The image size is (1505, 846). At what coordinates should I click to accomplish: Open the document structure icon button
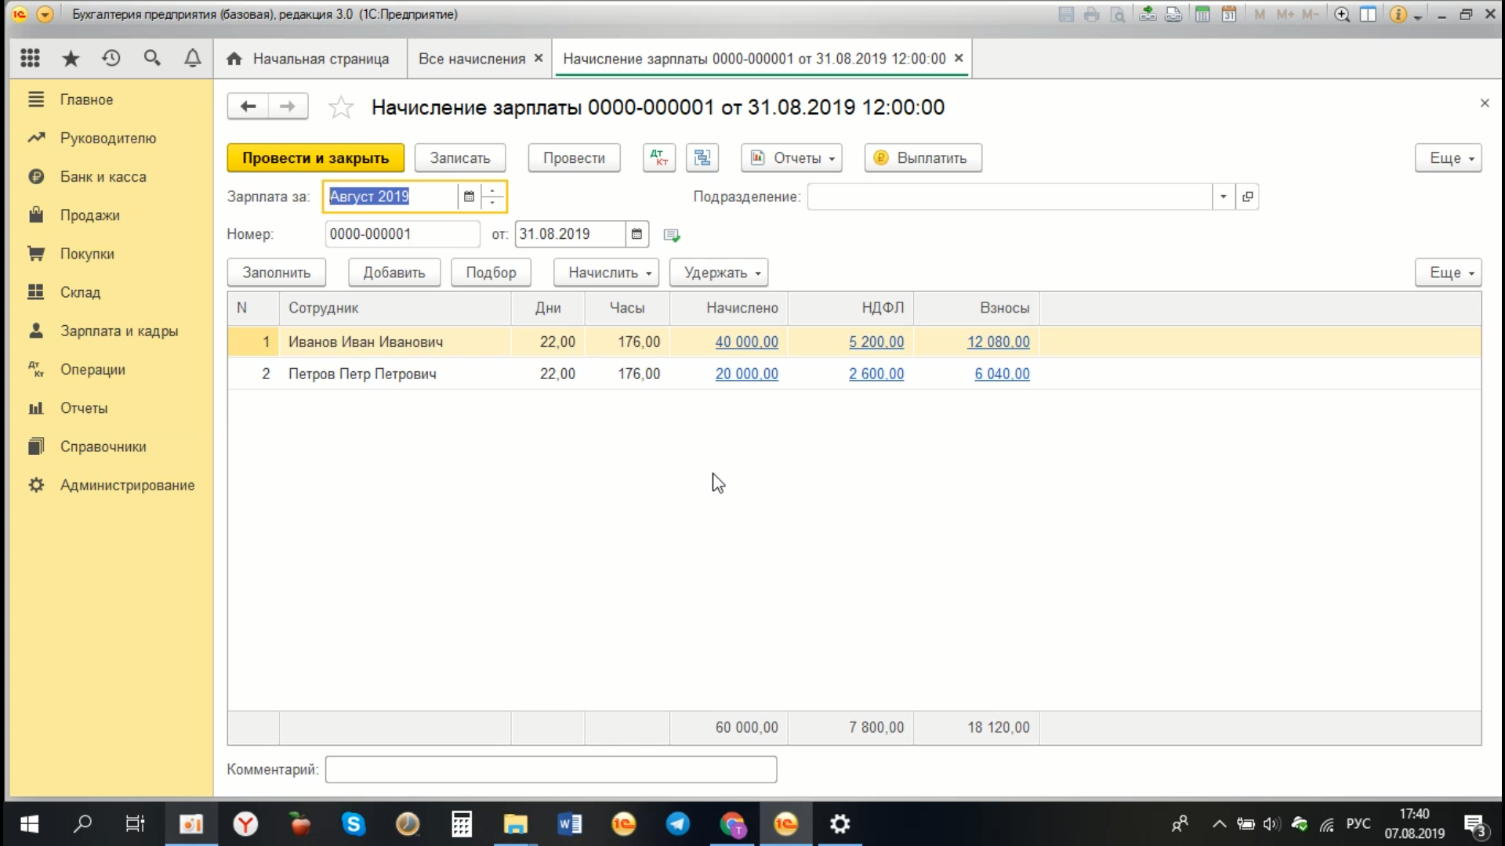702,157
